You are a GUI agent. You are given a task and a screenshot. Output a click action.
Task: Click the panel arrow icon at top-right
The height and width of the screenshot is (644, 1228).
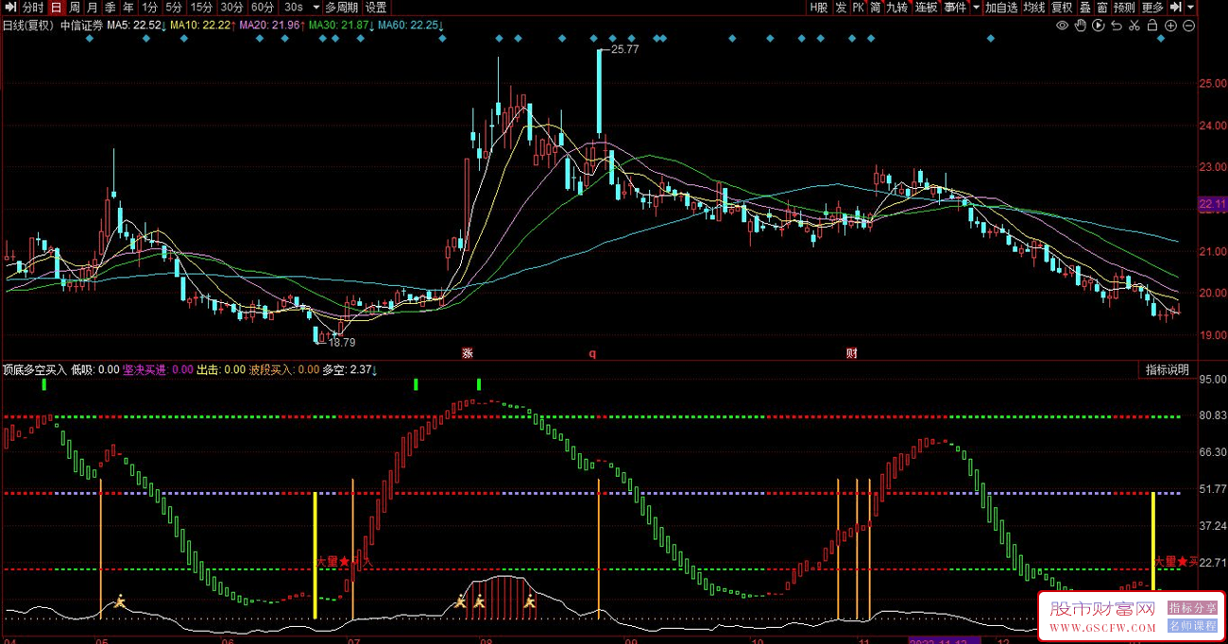tap(1176, 8)
